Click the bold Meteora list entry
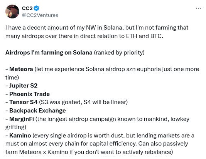Image resolution: width=206 pixels, height=159 pixels. (21, 69)
